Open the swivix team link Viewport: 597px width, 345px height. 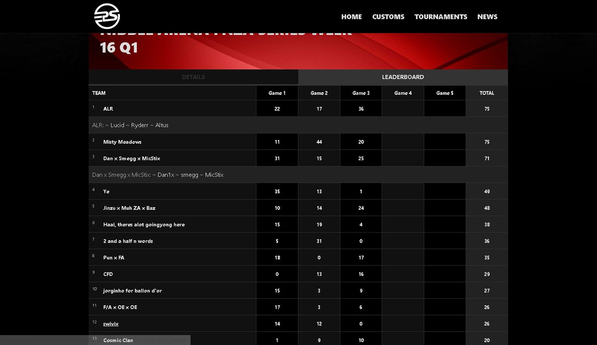[110, 324]
